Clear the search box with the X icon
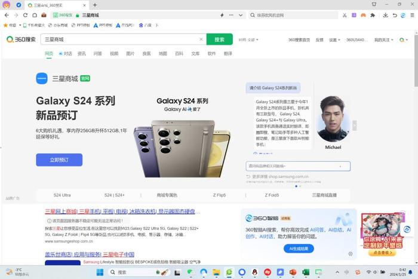The width and height of the screenshot is (418, 279). point(201,39)
